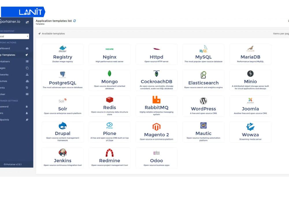The width and height of the screenshot is (289, 202).
Task: Open the active endpoint dropdown
Action: pos(14,36)
